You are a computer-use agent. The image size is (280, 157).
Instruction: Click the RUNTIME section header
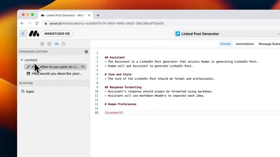[x=26, y=83]
